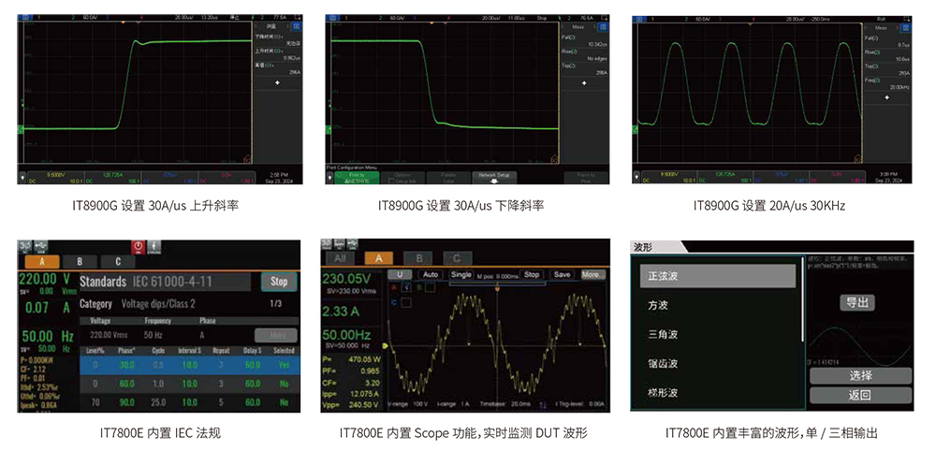Select phase C tab in IEC standards screen
The height and width of the screenshot is (451, 936).
118,261
